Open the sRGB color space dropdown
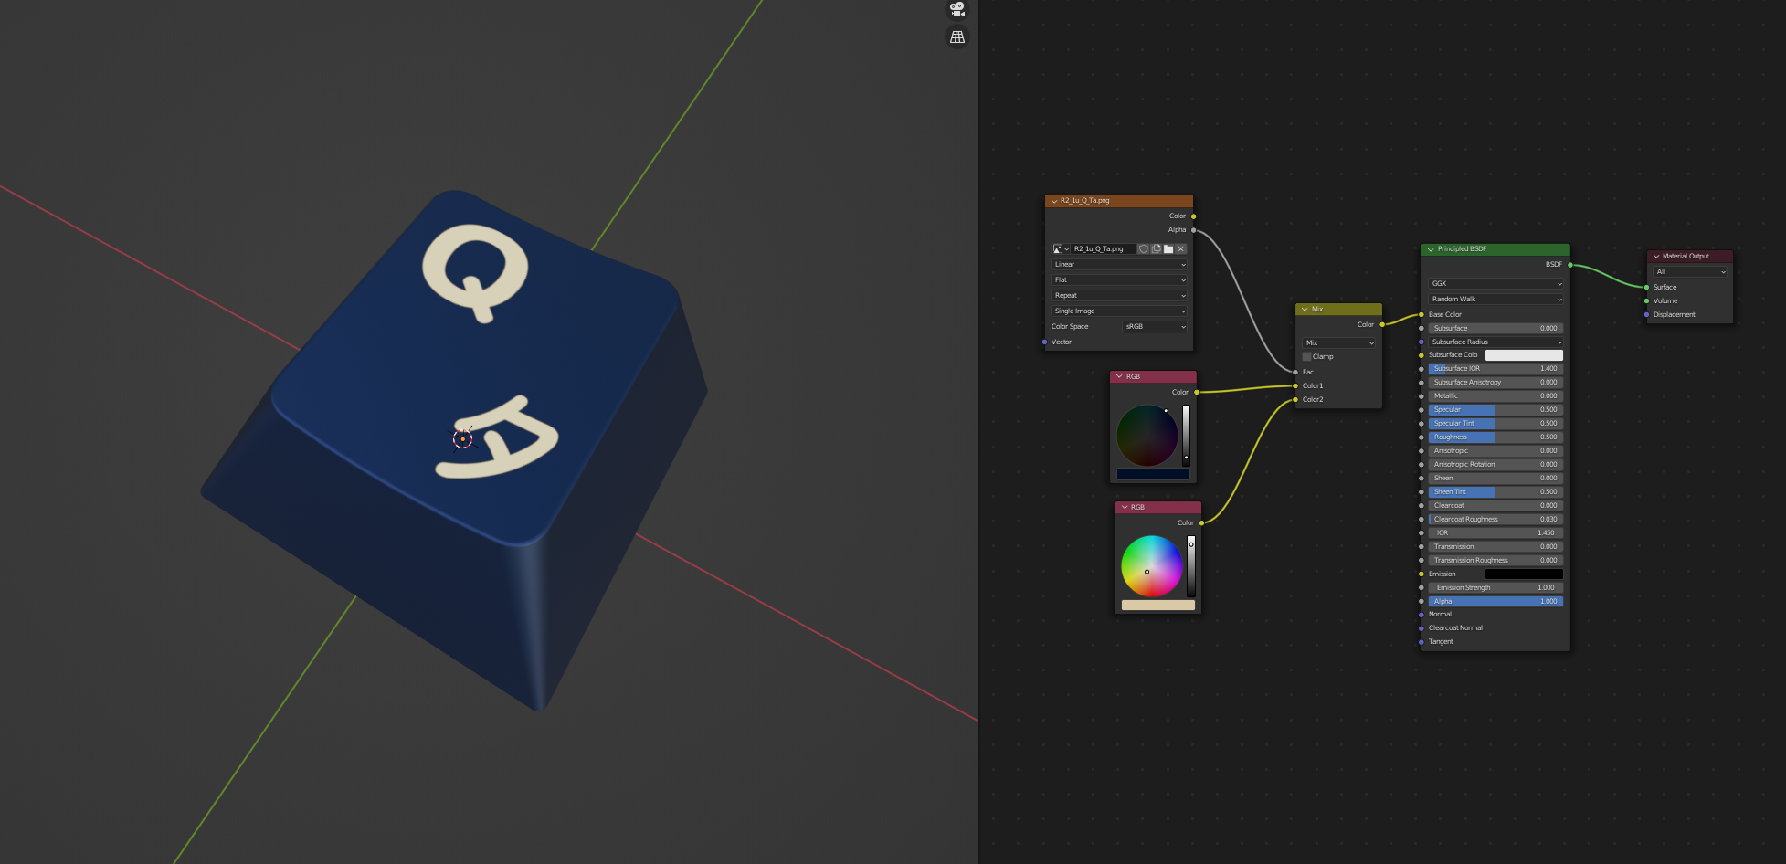The width and height of the screenshot is (1786, 864). pos(1155,327)
